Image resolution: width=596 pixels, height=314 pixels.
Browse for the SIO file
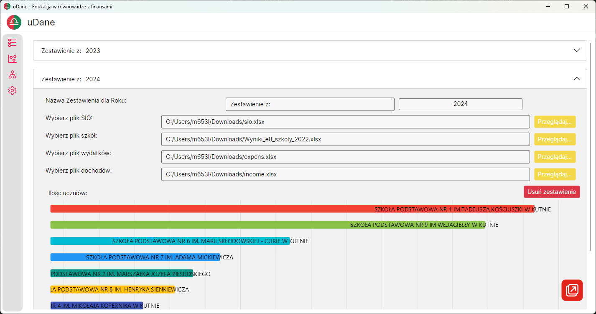click(x=555, y=122)
